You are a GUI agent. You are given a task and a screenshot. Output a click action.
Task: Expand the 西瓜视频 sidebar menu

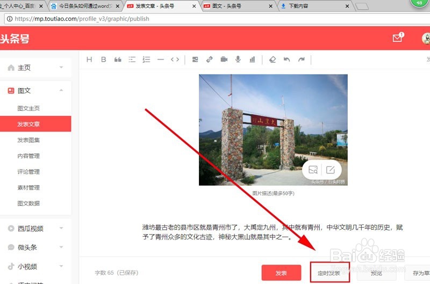click(x=35, y=228)
